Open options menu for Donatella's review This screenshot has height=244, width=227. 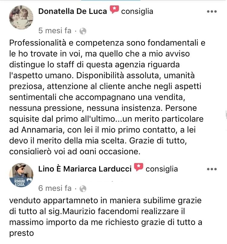click(x=212, y=11)
